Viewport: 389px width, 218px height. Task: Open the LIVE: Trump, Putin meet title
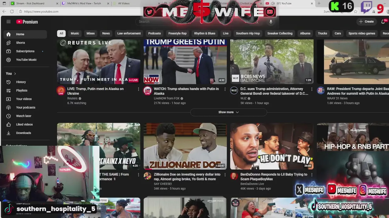pos(95,91)
